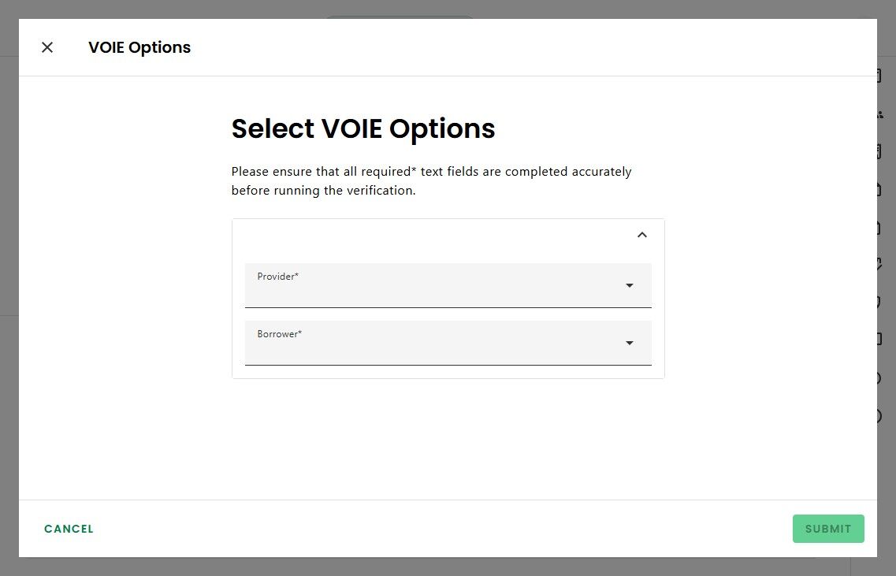This screenshot has height=576, width=896.
Task: Click the dimmed pill element behind the dialog top
Action: [399, 17]
